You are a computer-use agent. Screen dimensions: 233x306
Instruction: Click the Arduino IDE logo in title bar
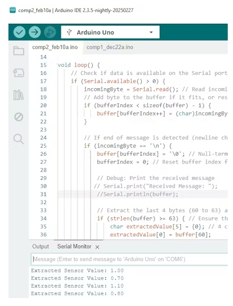pos(13,10)
